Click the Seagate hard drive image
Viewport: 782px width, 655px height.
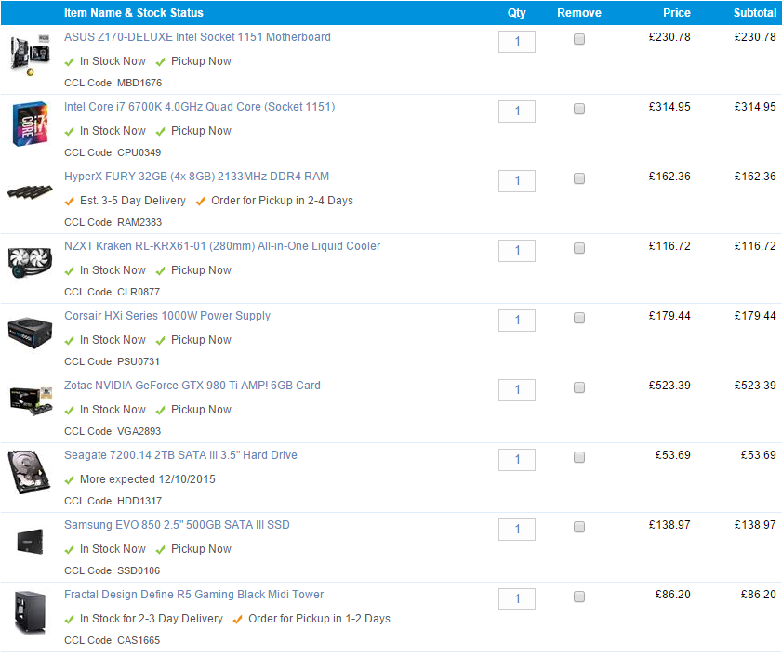(x=30, y=472)
